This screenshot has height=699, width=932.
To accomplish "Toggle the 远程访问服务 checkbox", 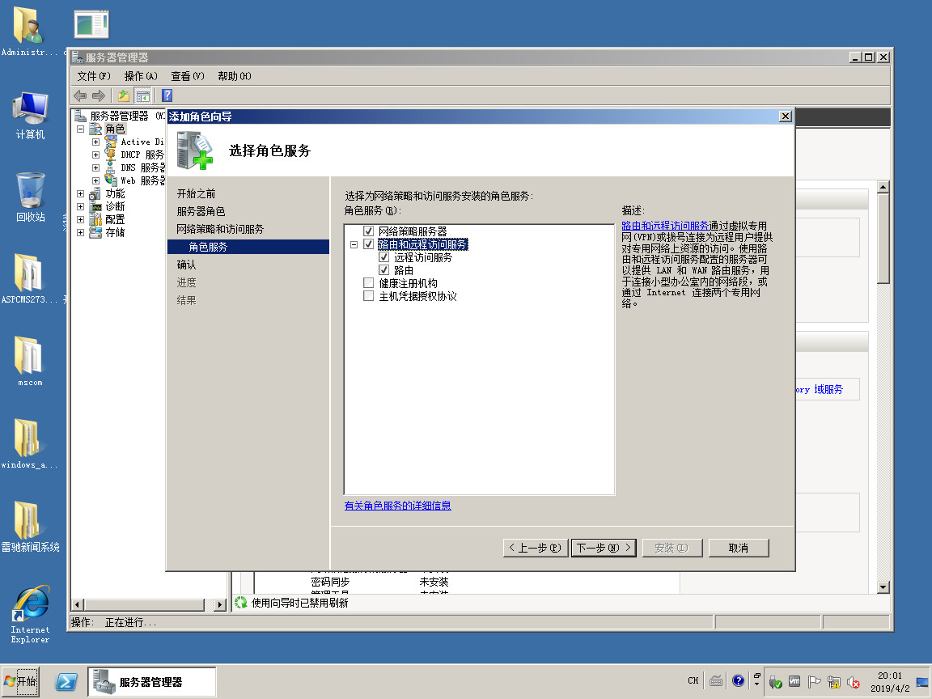I will coord(384,257).
